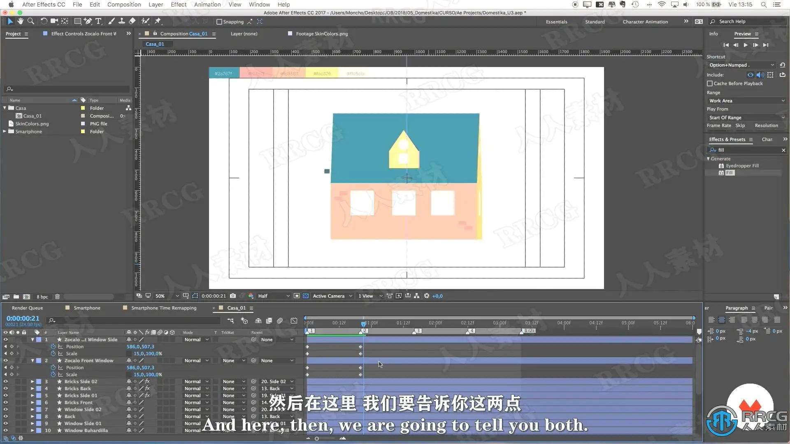Check Cache Before Playback option
The image size is (790, 444).
[x=710, y=83]
